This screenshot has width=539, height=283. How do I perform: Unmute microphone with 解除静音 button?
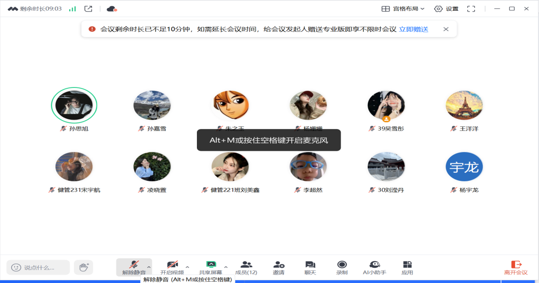134,266
